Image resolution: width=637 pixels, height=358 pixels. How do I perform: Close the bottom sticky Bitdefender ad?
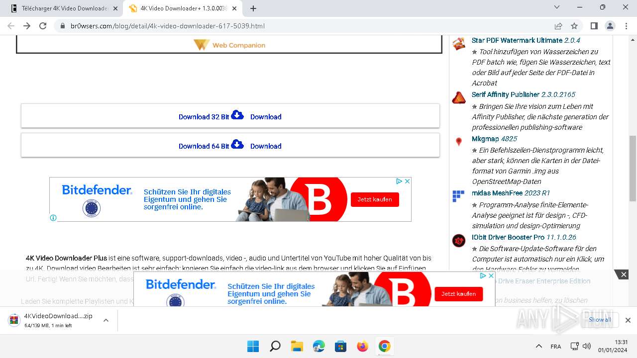491,275
